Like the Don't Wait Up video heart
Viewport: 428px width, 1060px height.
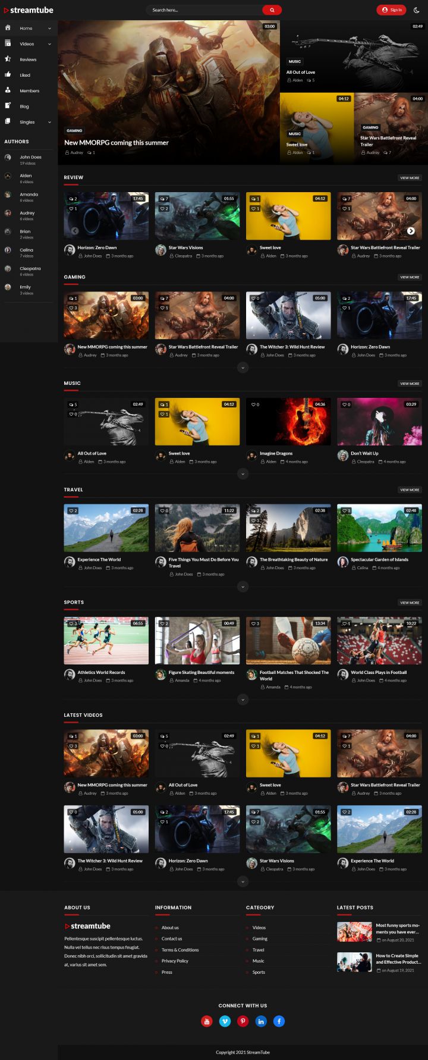(x=346, y=404)
